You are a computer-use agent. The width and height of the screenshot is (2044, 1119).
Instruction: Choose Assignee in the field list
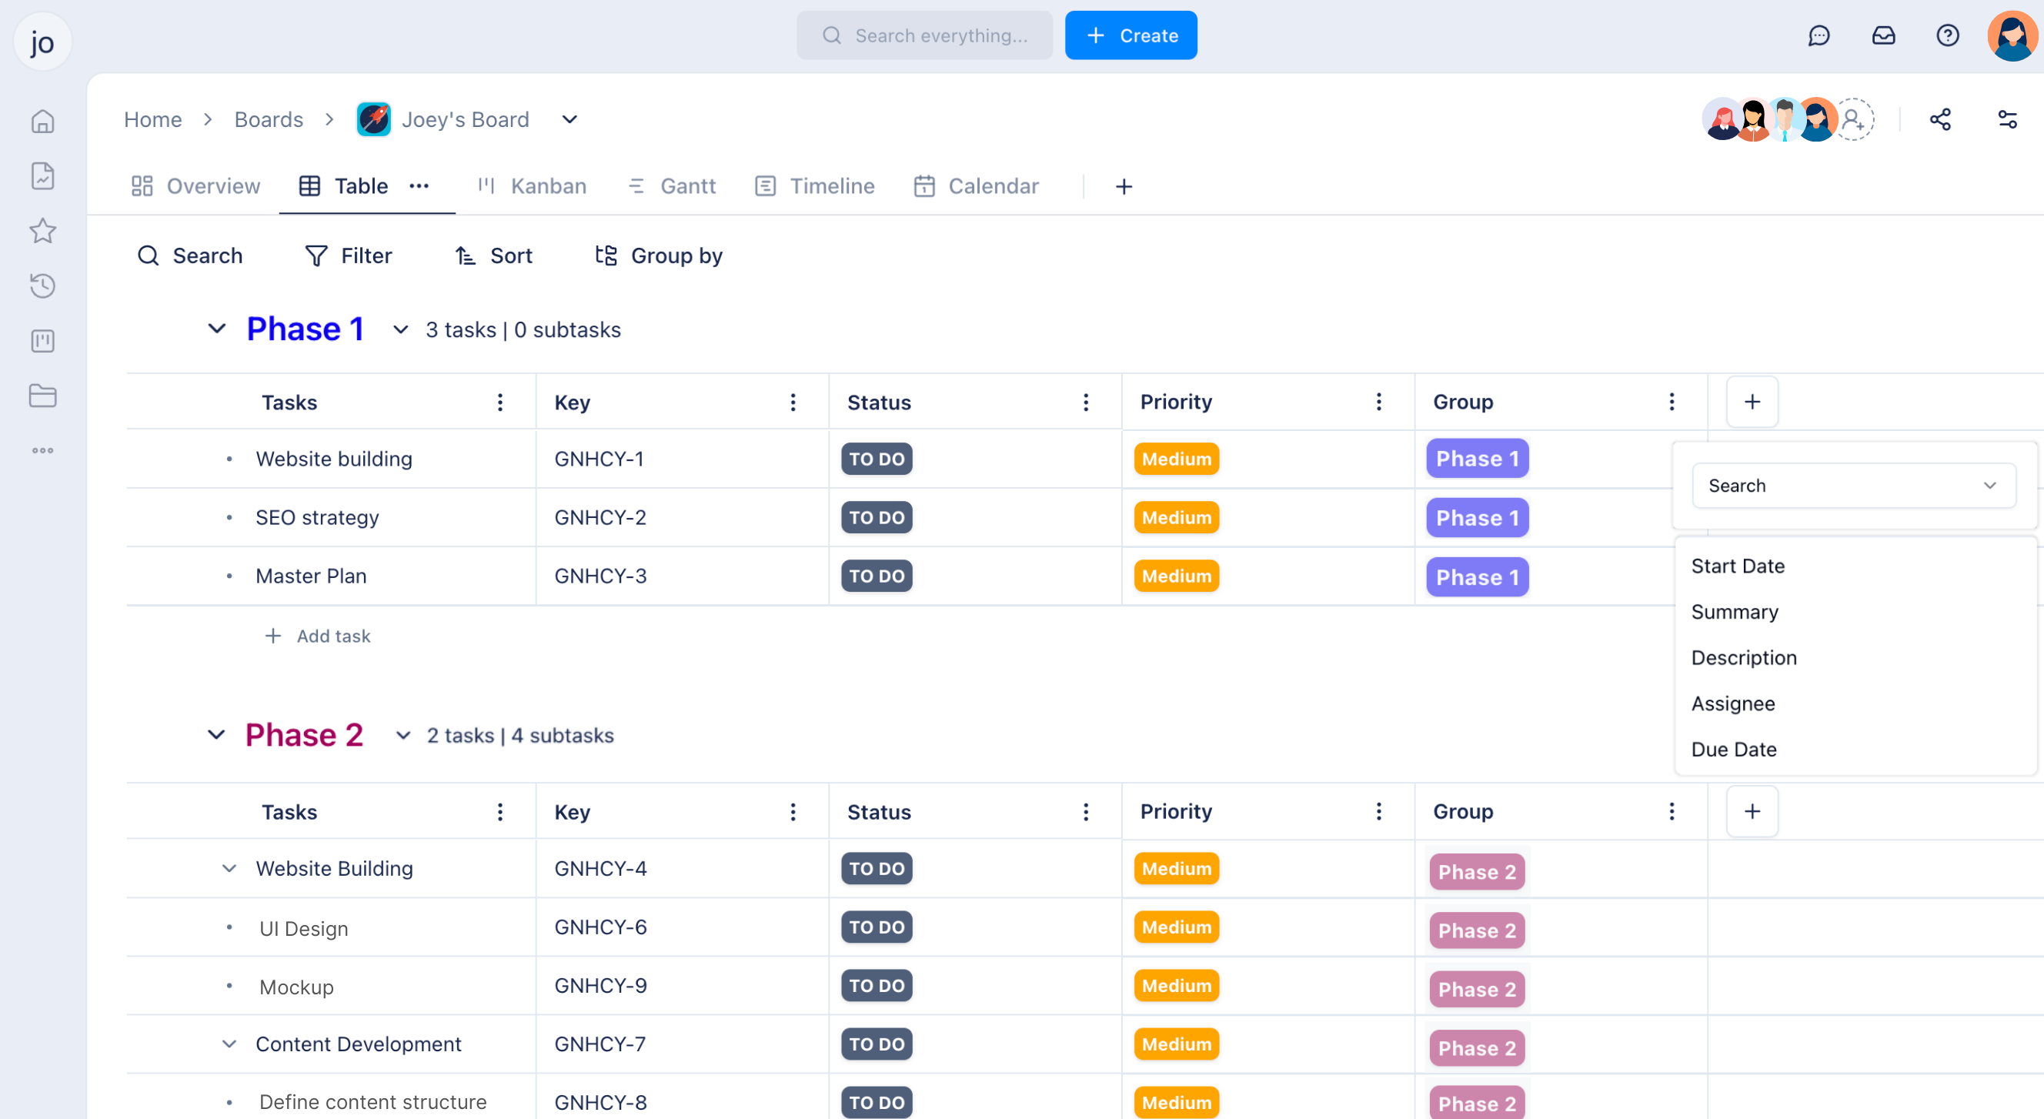1733,703
